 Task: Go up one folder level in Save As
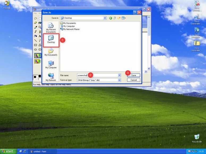click(x=115, y=18)
